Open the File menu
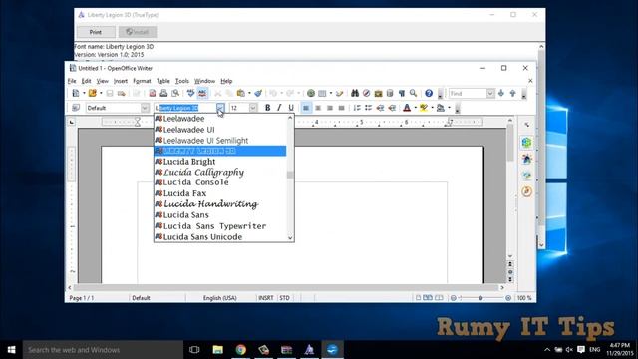Screen dimensions: 638x359 pyautogui.click(x=72, y=81)
